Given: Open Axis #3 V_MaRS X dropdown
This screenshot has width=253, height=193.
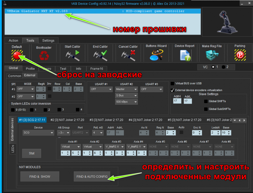Looking at the screenshot, I should [115, 147].
